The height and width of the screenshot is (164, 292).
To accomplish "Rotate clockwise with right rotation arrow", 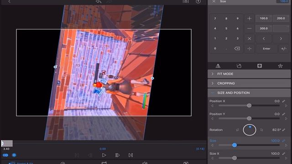I will [261, 130].
